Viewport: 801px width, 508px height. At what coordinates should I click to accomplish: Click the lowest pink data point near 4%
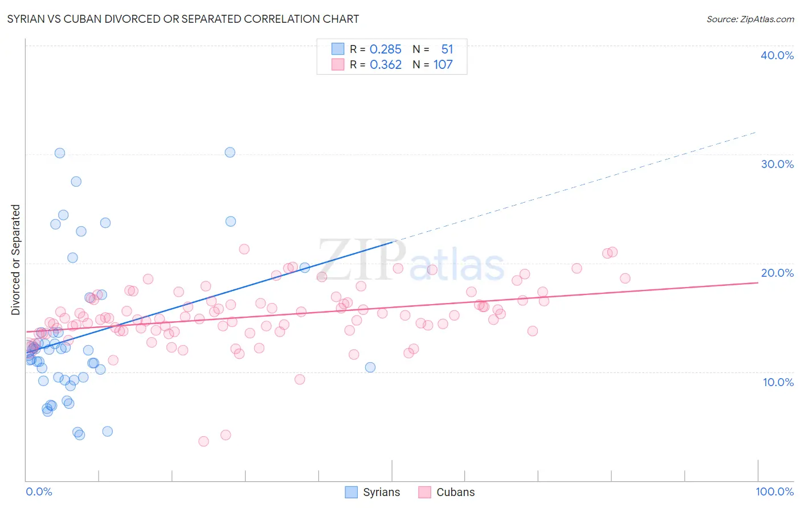[x=203, y=441]
